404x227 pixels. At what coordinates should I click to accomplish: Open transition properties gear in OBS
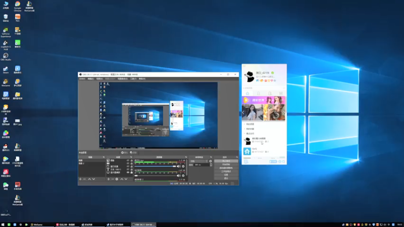click(211, 161)
